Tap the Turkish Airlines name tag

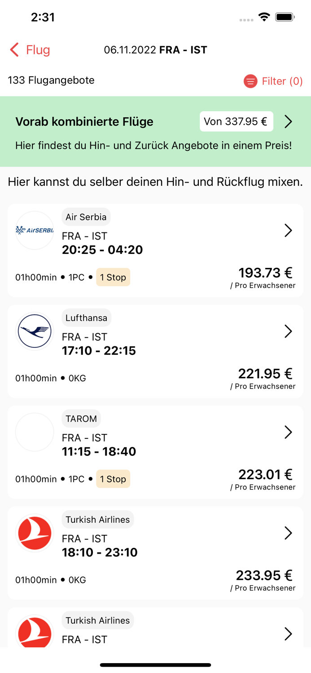97,520
